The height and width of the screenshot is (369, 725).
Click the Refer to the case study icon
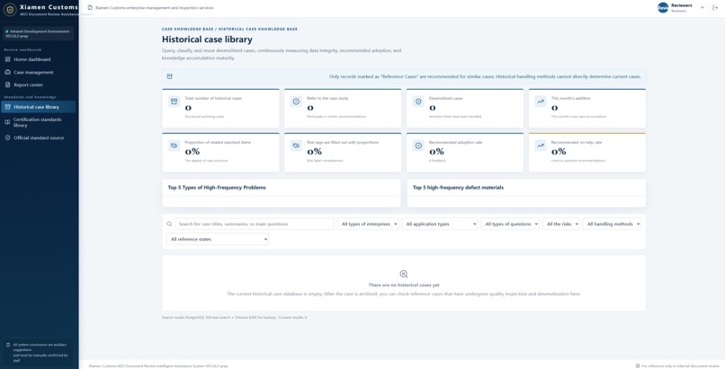click(x=296, y=101)
